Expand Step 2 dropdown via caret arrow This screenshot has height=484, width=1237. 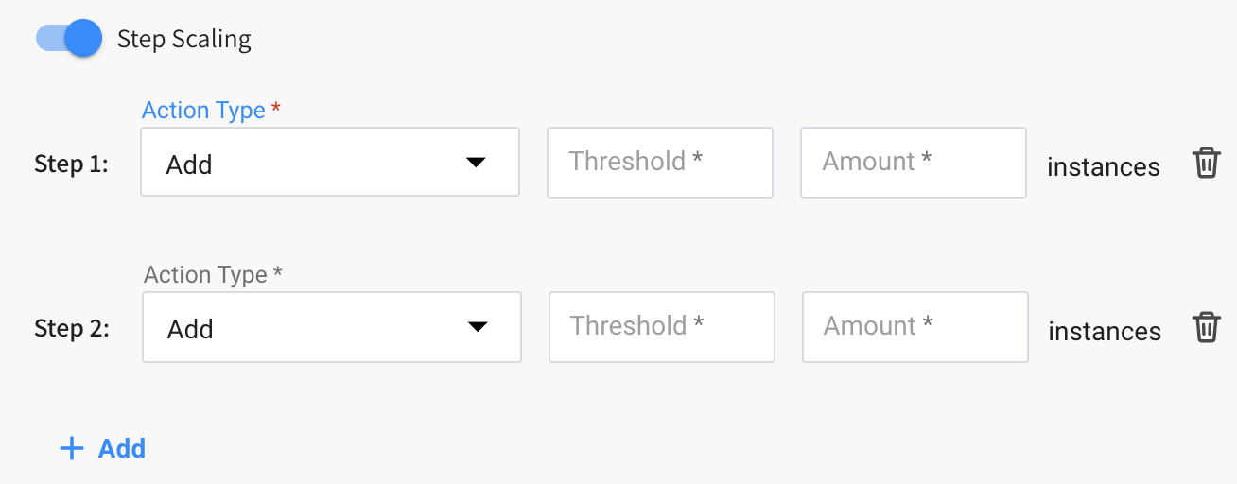[479, 327]
